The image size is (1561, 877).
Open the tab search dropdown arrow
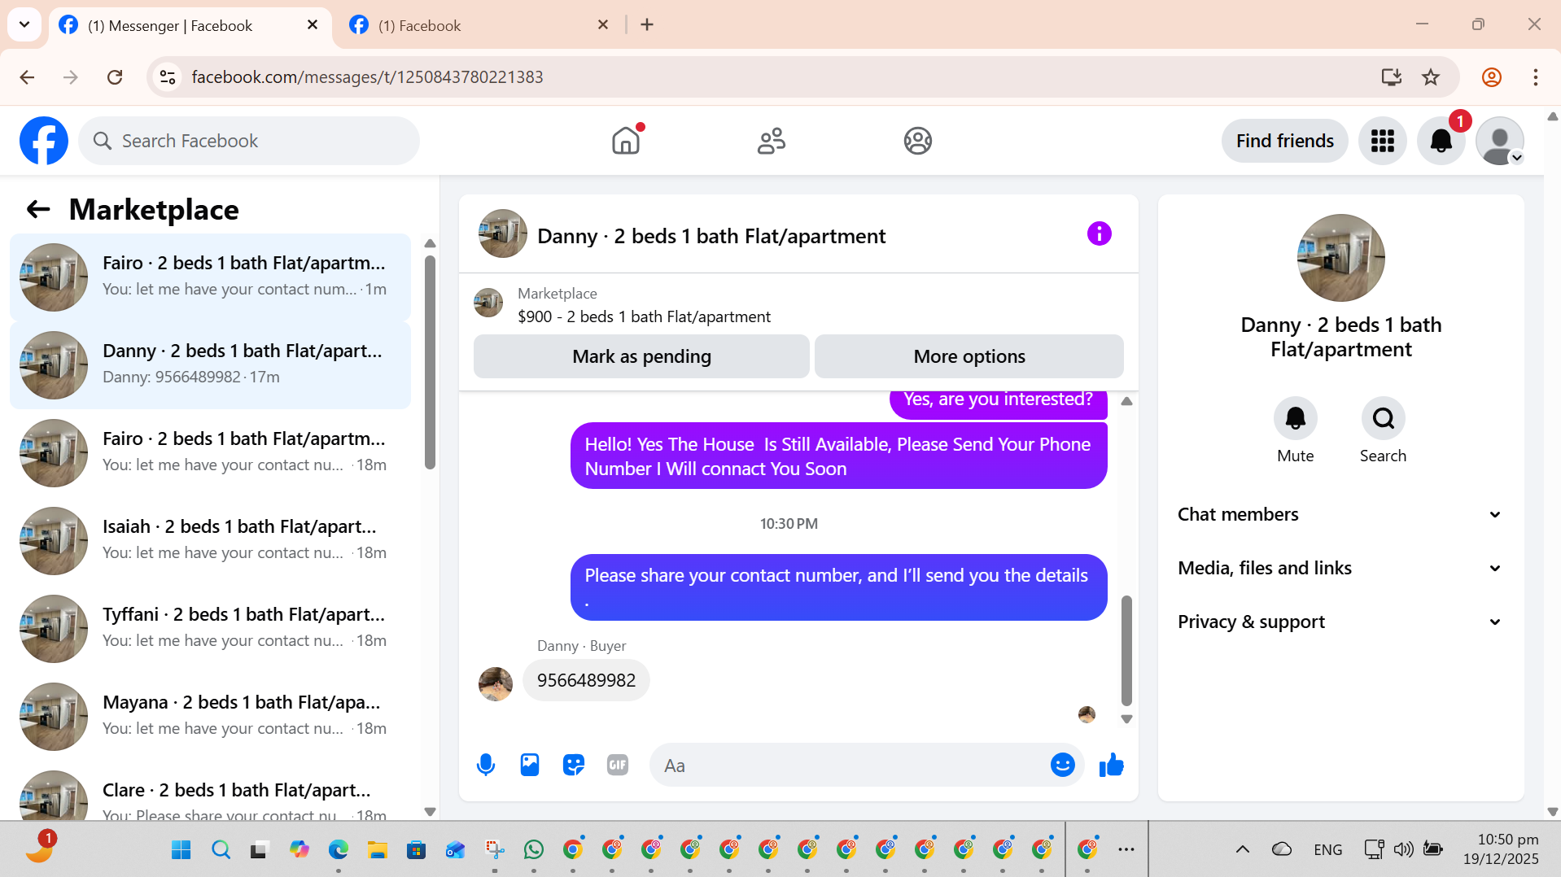24,24
